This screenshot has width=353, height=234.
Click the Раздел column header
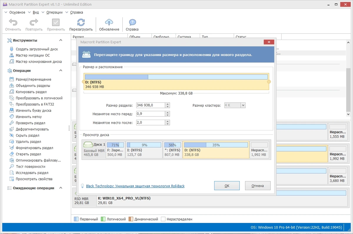(100, 37)
